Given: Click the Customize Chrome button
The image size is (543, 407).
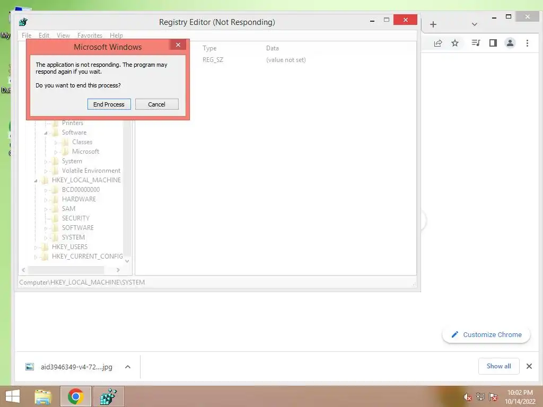Looking at the screenshot, I should click(x=486, y=335).
